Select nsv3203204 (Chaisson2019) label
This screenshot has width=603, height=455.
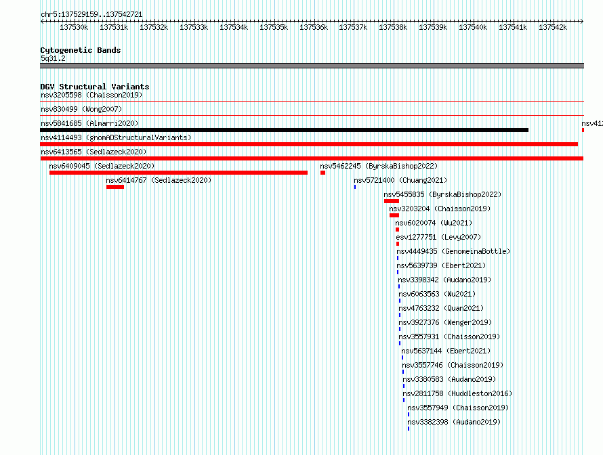440,209
